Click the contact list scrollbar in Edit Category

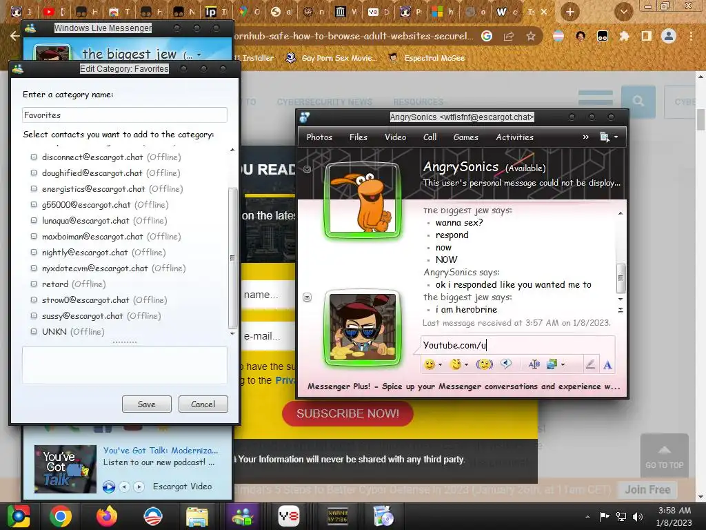pos(232,258)
